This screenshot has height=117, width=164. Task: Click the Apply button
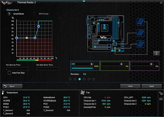[x=151, y=86]
